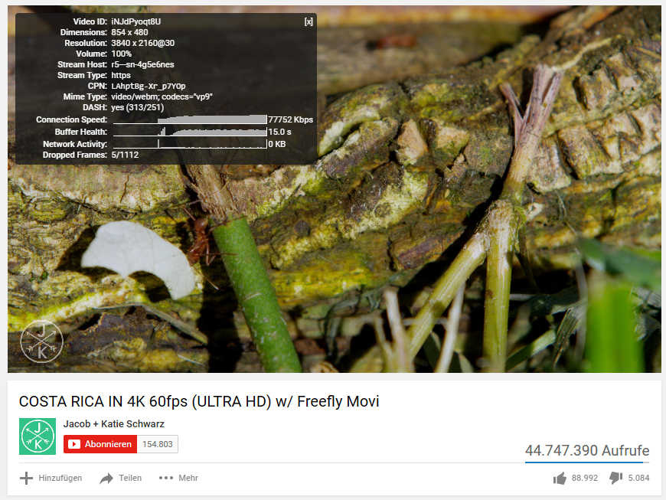Viewport: 666px width, 500px height.
Task: Close the stats overlay with [x]
Action: coord(309,21)
